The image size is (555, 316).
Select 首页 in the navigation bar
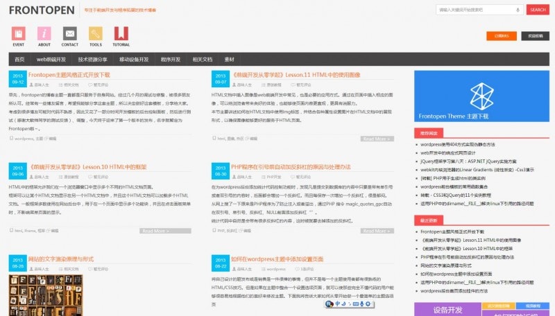click(19, 60)
